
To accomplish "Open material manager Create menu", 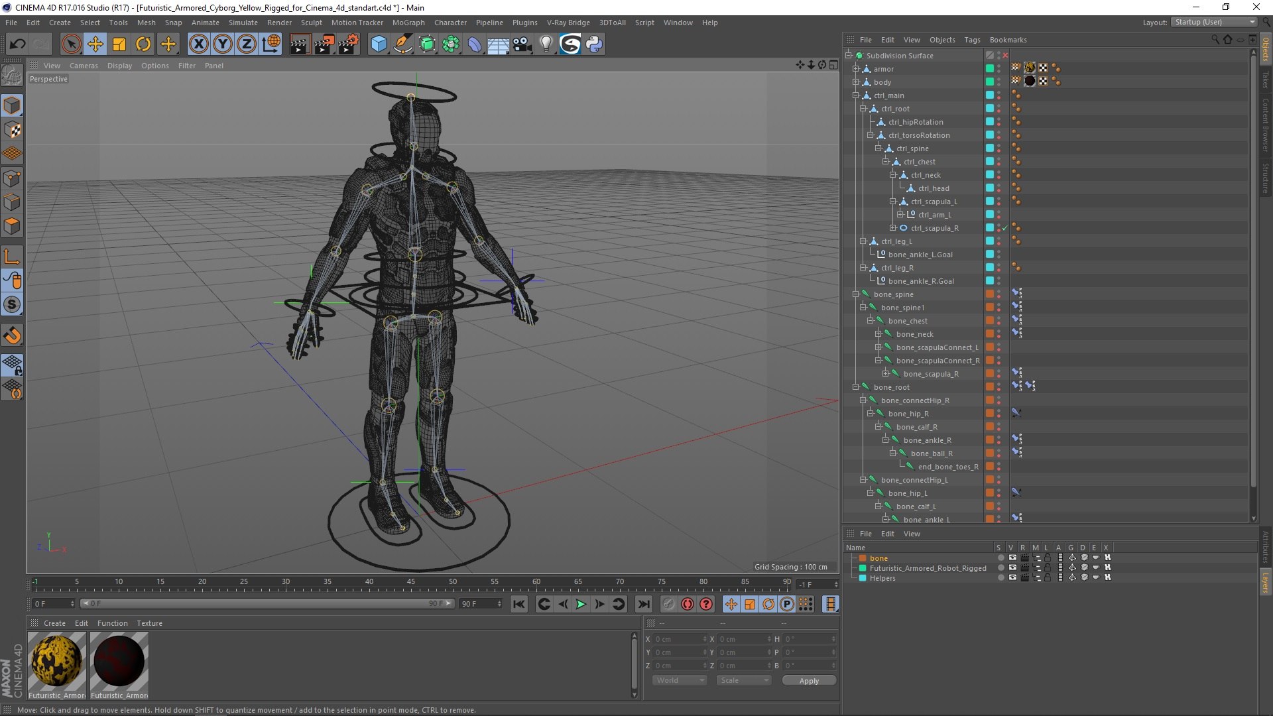I will (x=54, y=623).
